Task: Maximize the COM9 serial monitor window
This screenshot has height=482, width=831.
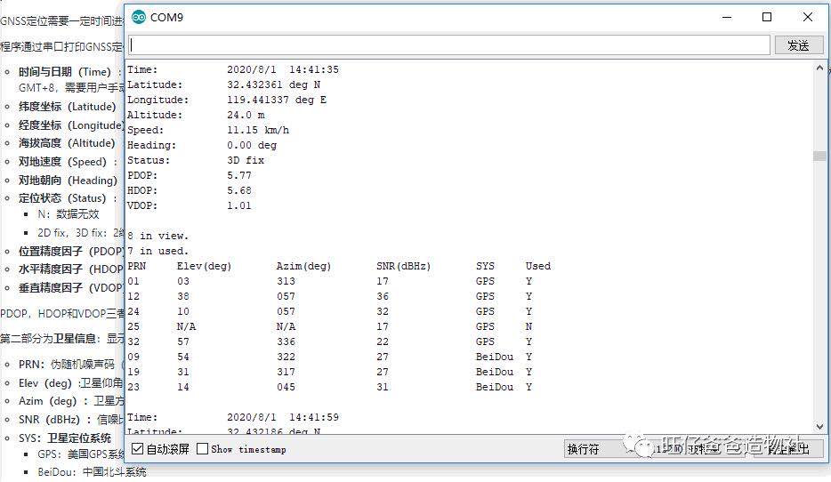Action: 767,18
